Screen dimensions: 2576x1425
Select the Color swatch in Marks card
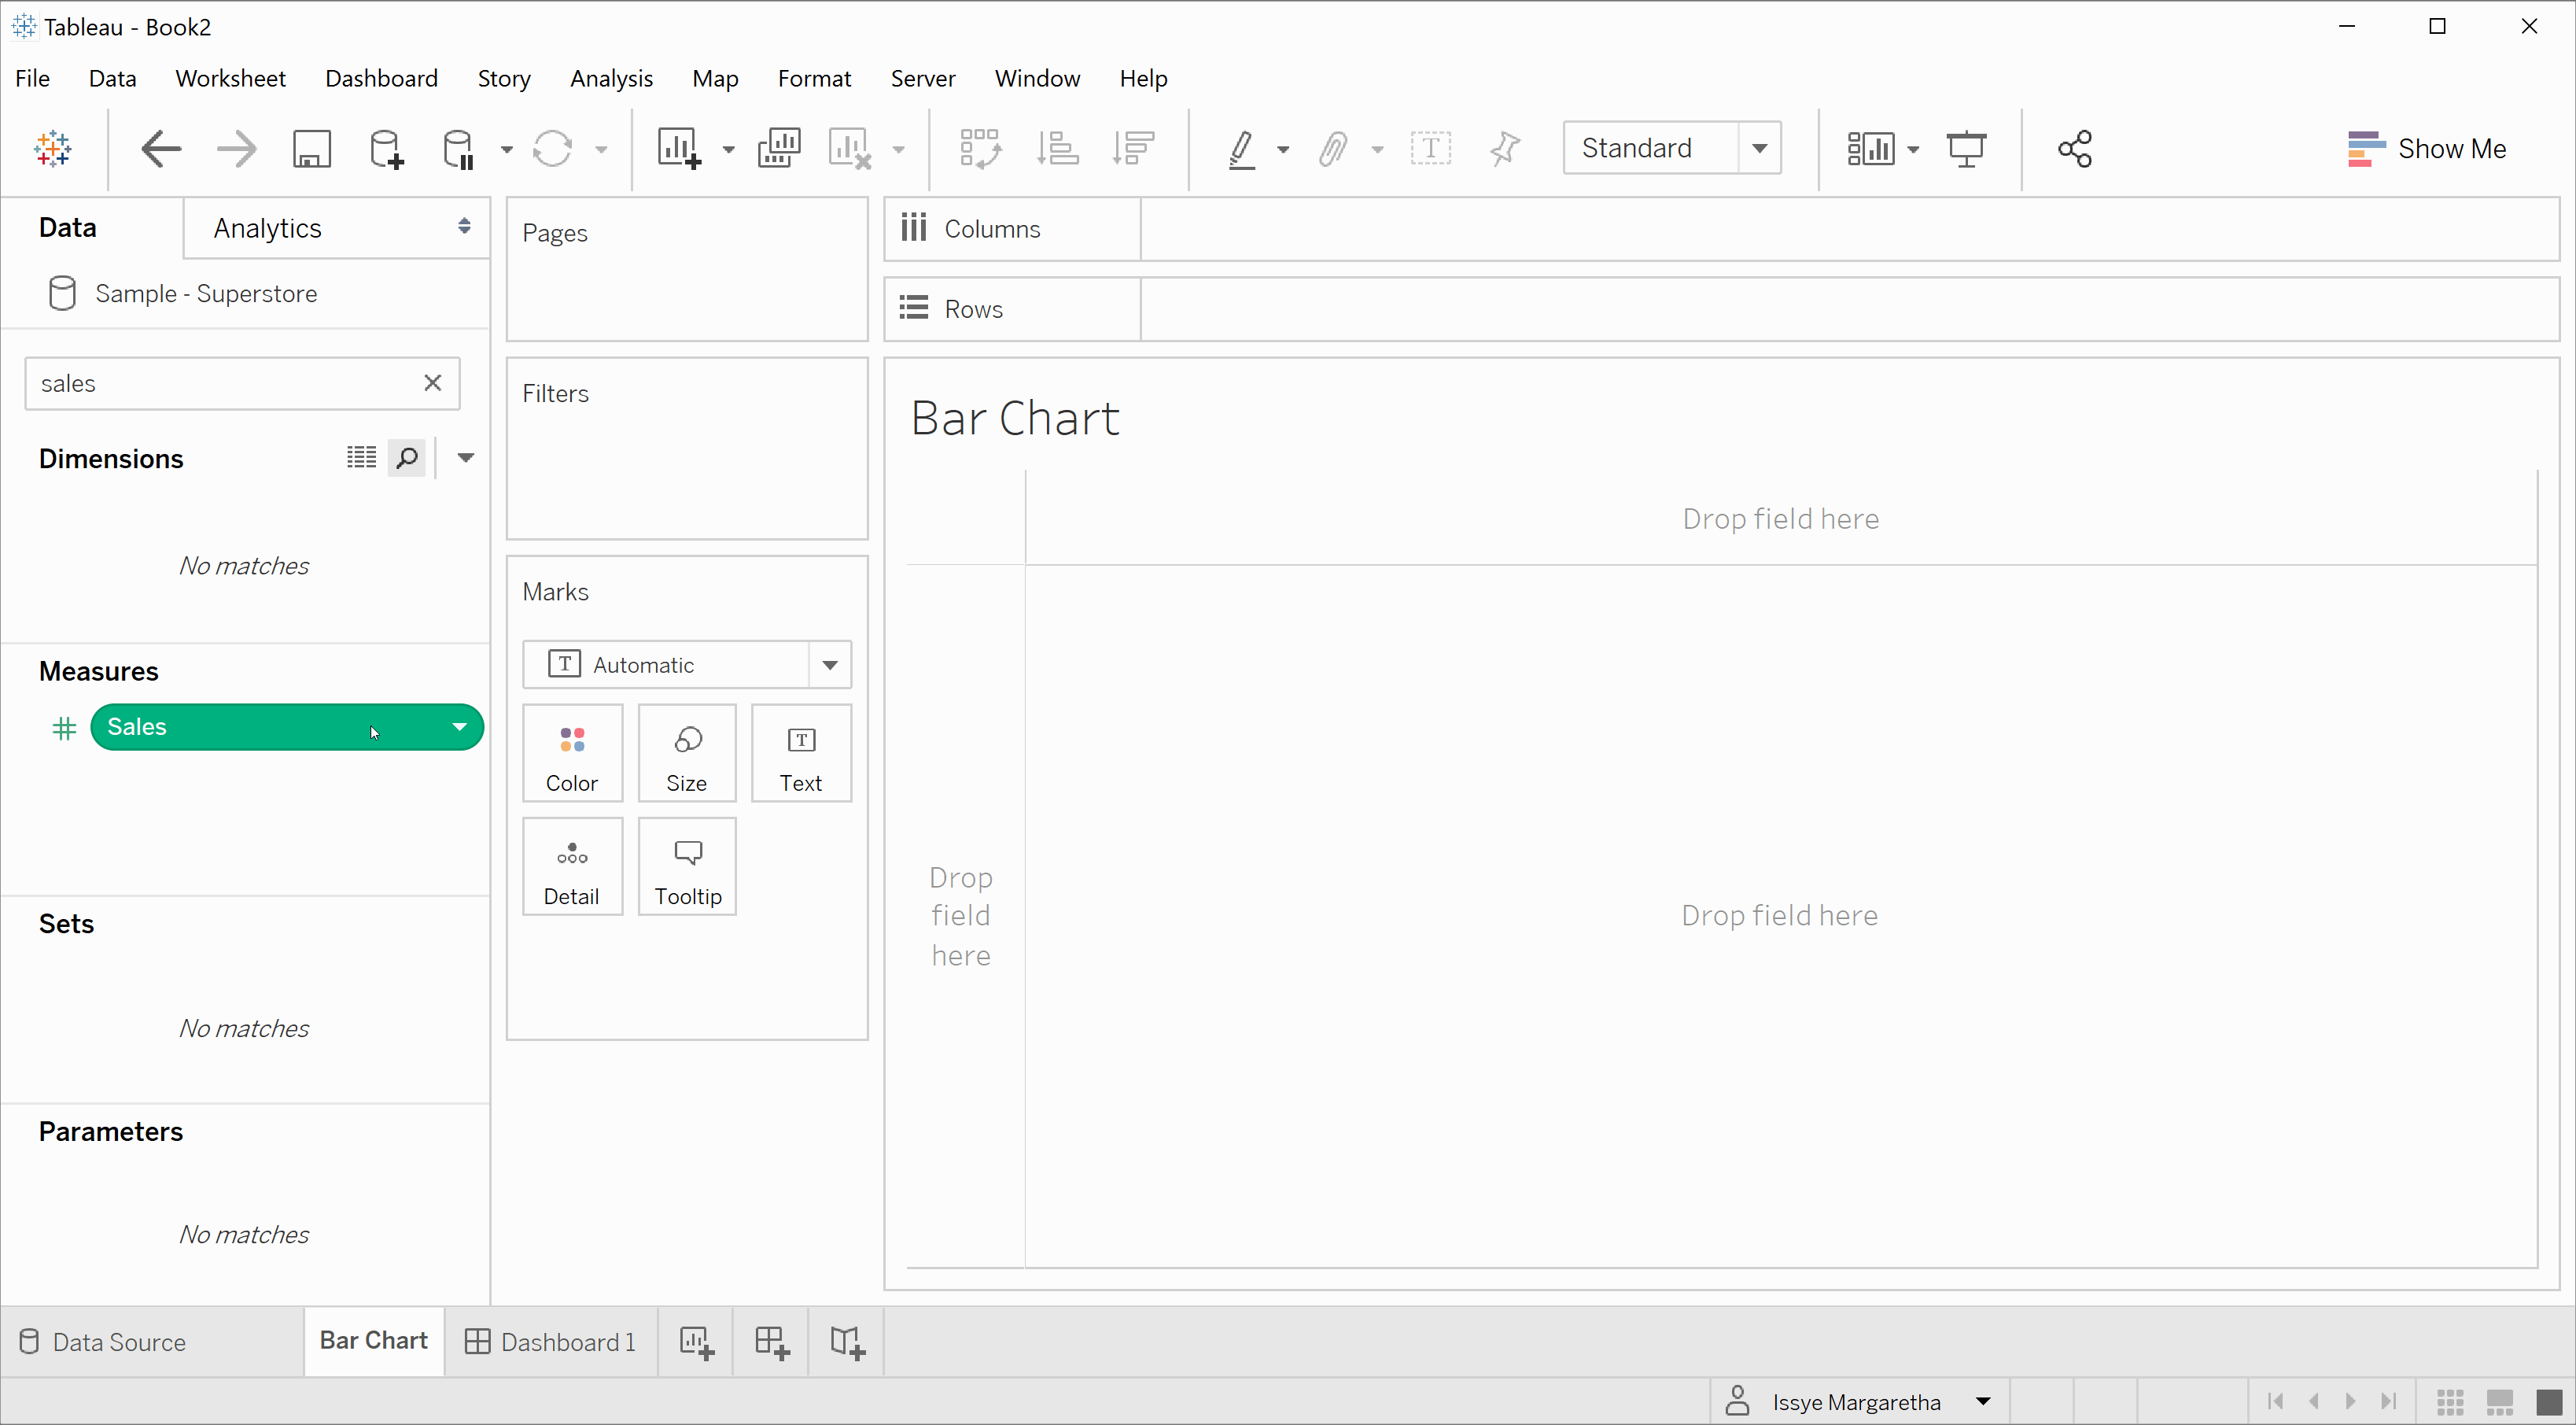pos(572,753)
